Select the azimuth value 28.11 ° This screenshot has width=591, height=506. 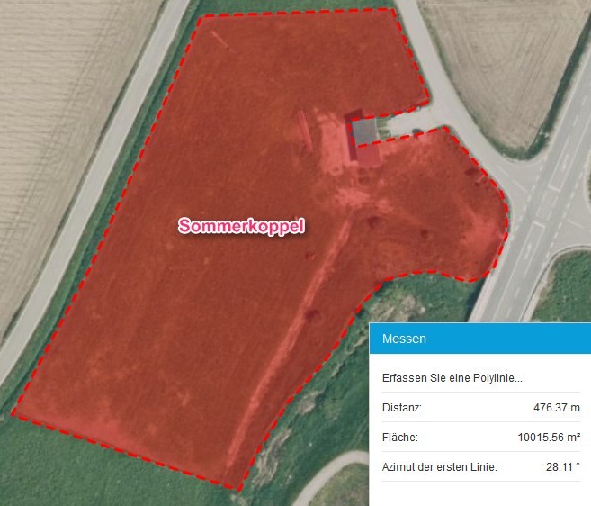563,466
